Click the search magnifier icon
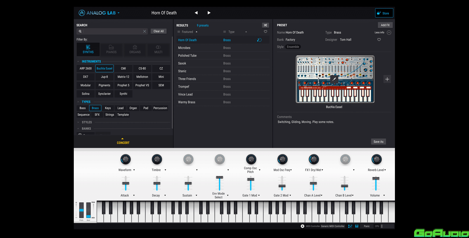This screenshot has height=238, width=469. click(80, 31)
